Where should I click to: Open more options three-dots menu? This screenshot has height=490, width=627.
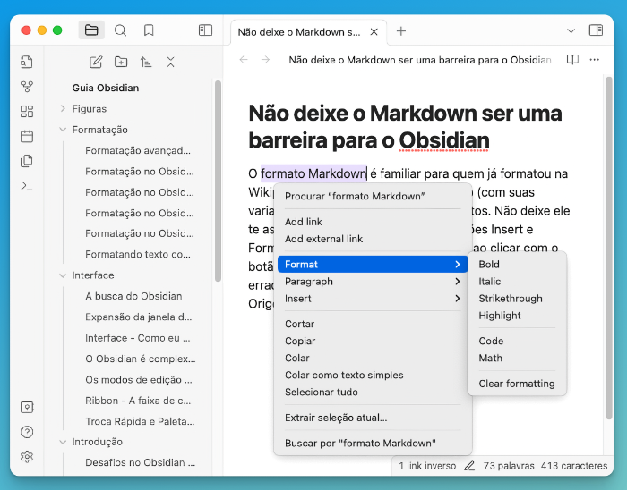pos(594,60)
